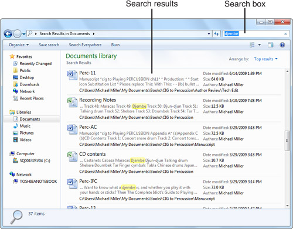
Task: Clear the search box with X
Action: pos(285,34)
